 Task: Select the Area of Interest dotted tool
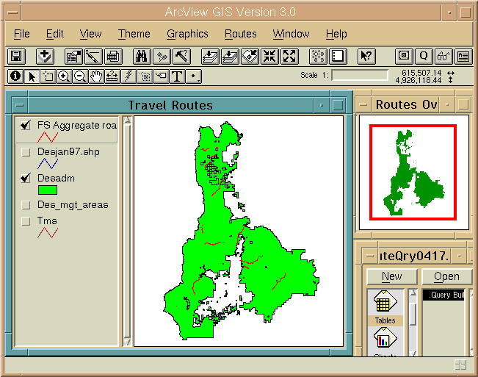point(145,76)
